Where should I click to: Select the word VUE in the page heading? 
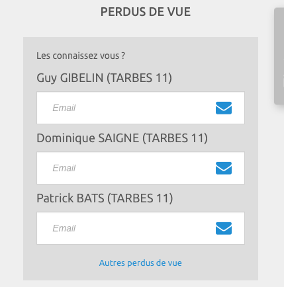(x=179, y=12)
